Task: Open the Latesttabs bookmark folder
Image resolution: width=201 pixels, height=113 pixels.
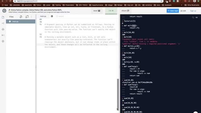Action: (15, 5)
